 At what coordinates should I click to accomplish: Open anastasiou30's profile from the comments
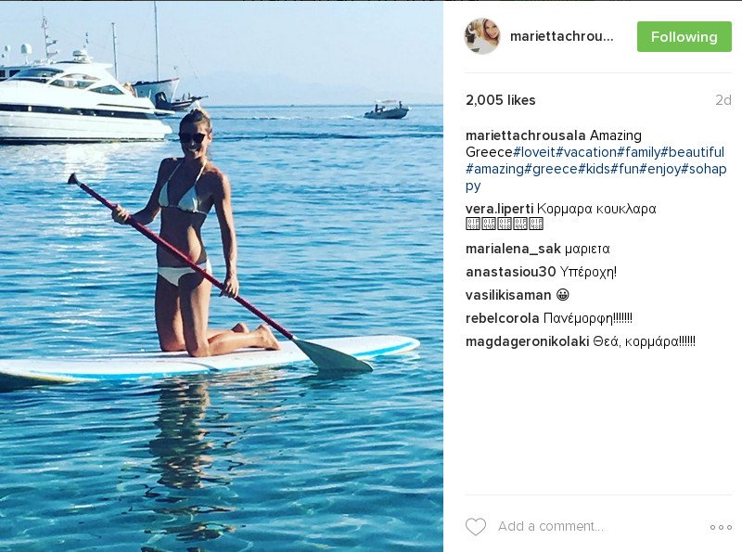pos(510,272)
